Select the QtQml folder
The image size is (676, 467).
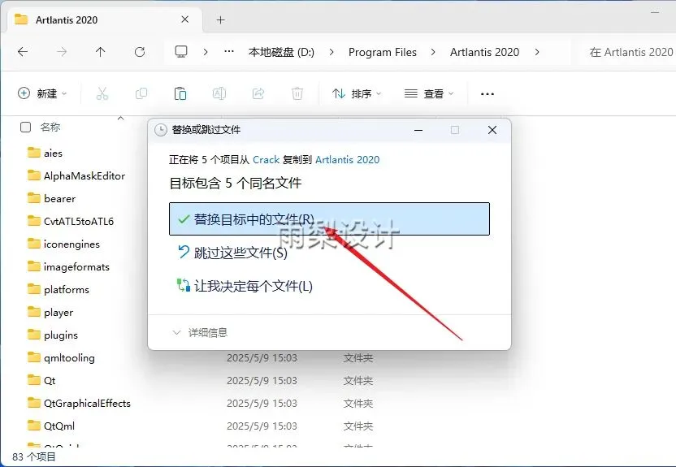(x=51, y=426)
